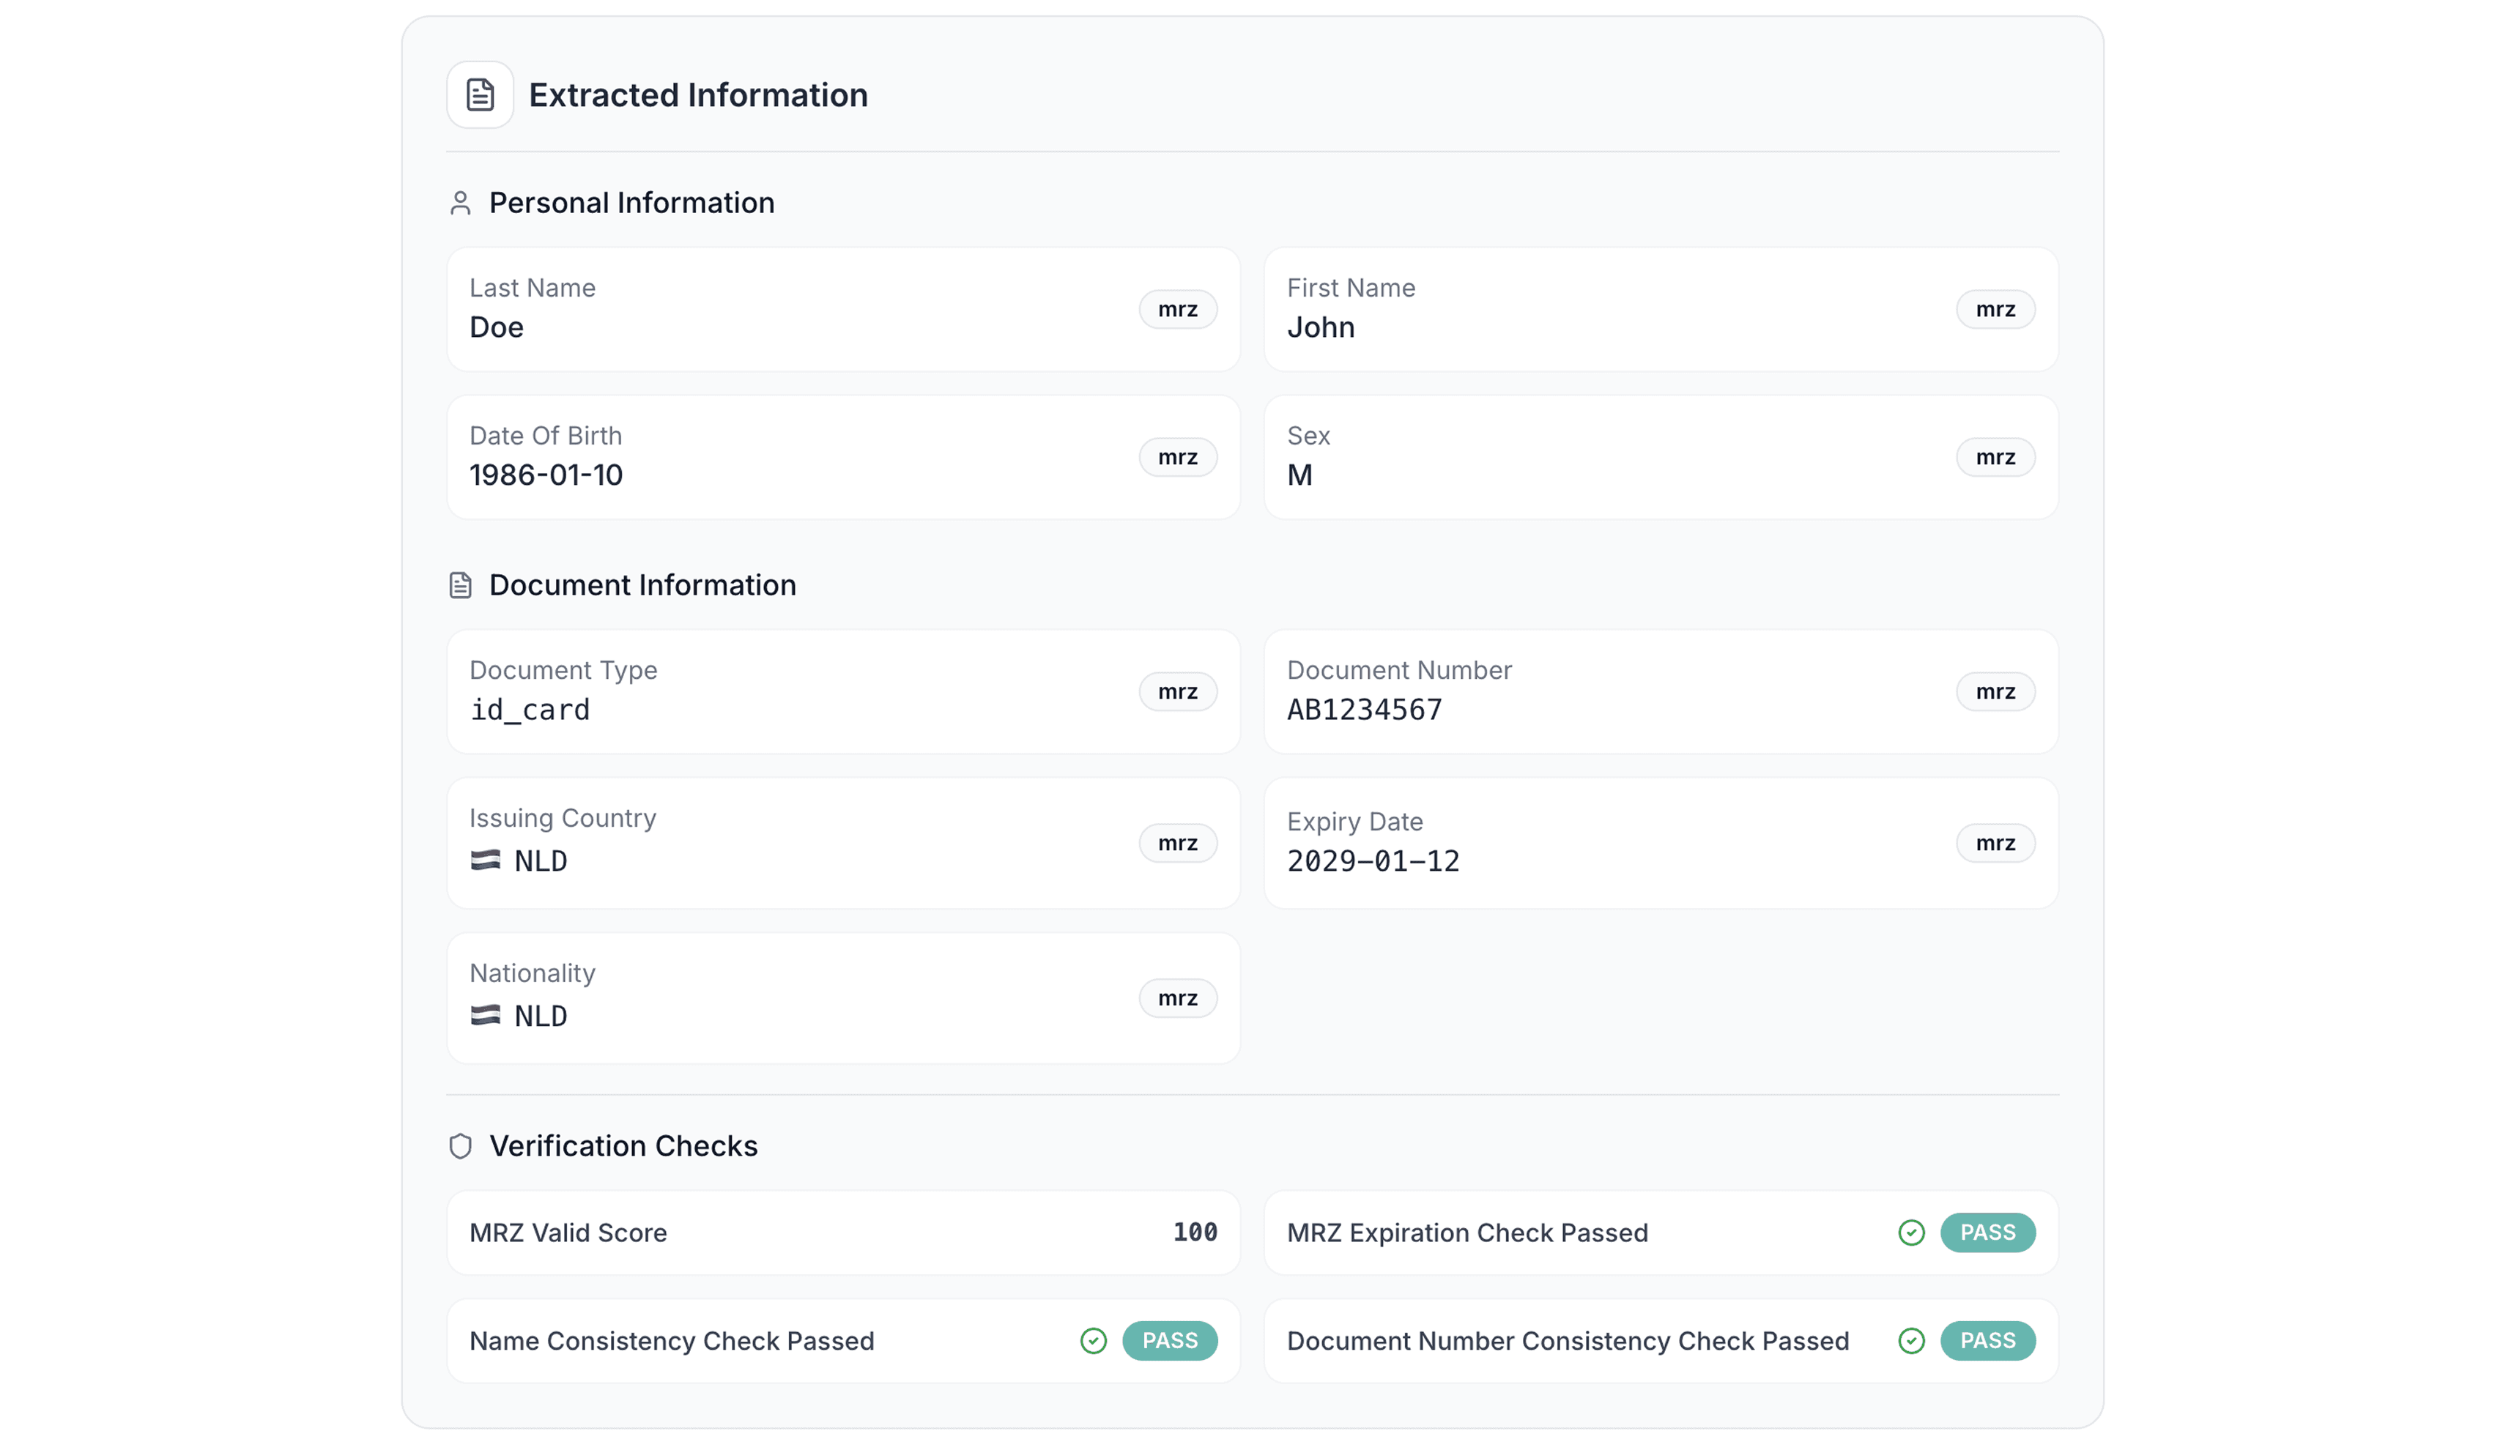Click Name Consistency Check green checkmark icon
2514x1450 pixels.
pos(1093,1342)
